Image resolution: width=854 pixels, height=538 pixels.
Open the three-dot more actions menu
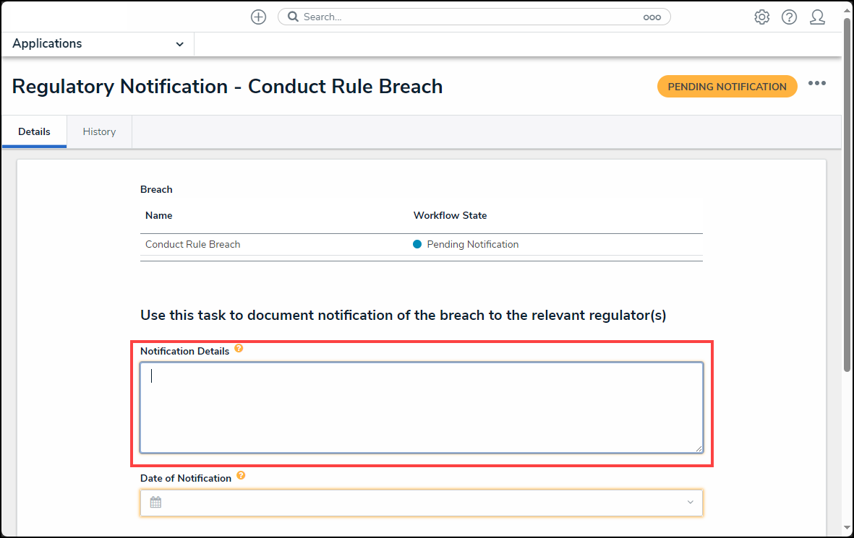817,84
